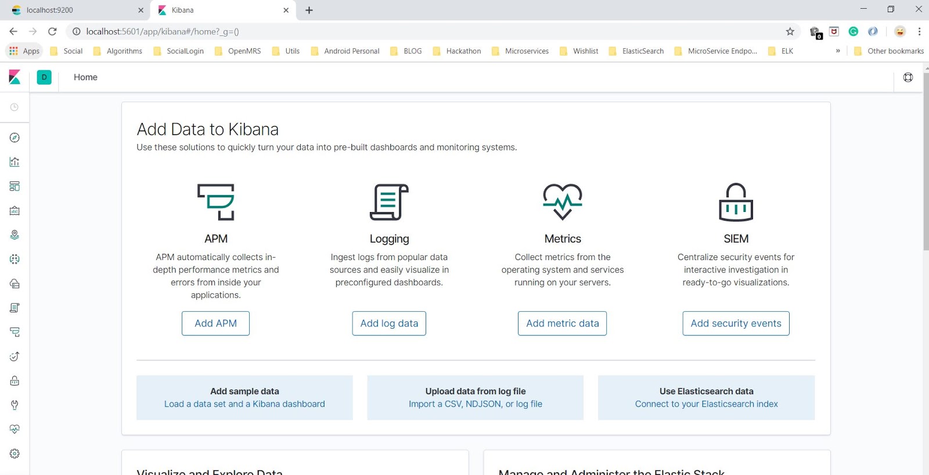Switch to the localhost:9200 tab

click(x=75, y=10)
